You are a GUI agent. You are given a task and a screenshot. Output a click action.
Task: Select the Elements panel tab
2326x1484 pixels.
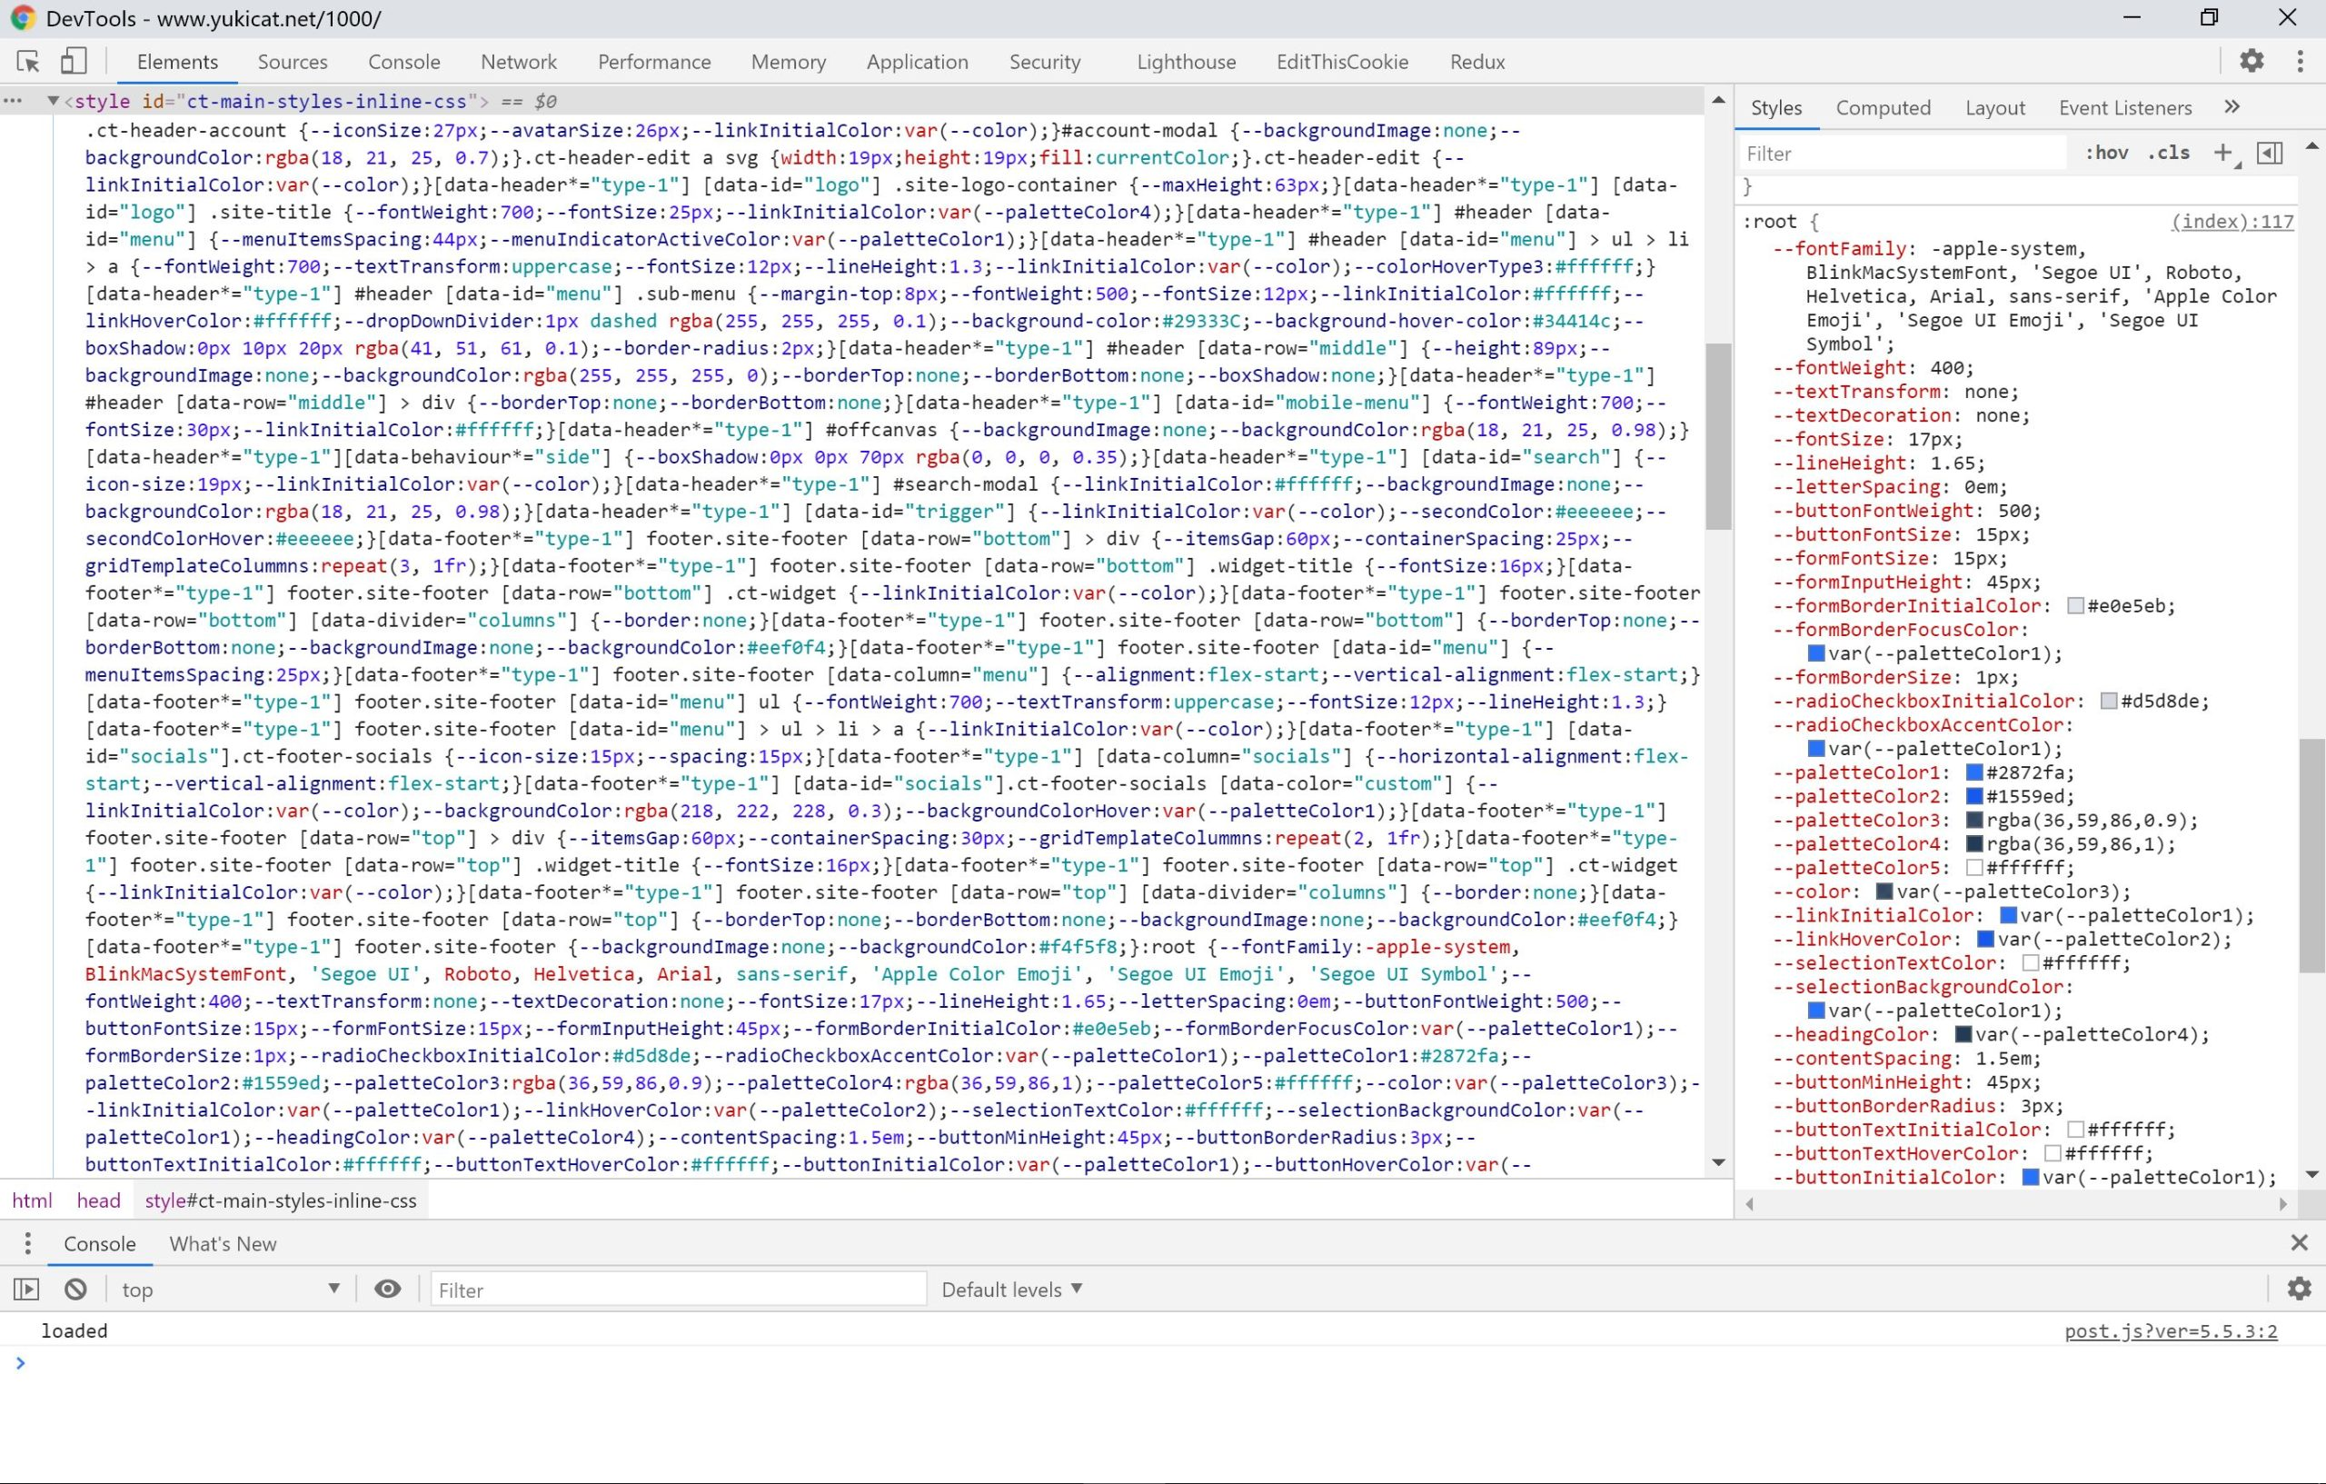(178, 62)
